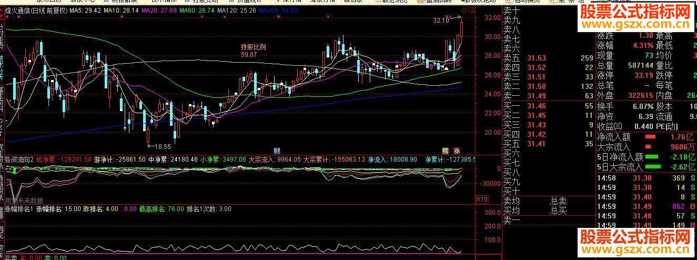Click the 18.55 low price label
Image resolution: width=697 pixels, height=260 pixels.
pyautogui.click(x=163, y=146)
